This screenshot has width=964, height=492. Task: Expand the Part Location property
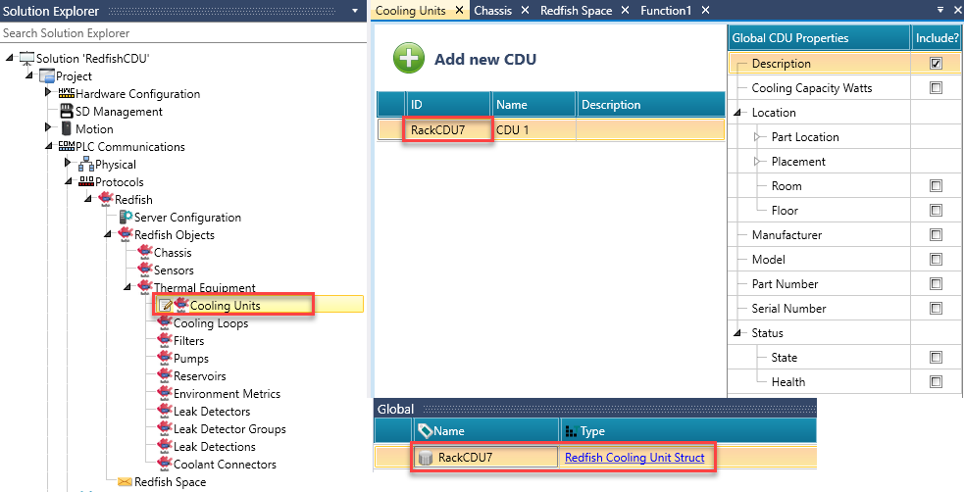757,137
